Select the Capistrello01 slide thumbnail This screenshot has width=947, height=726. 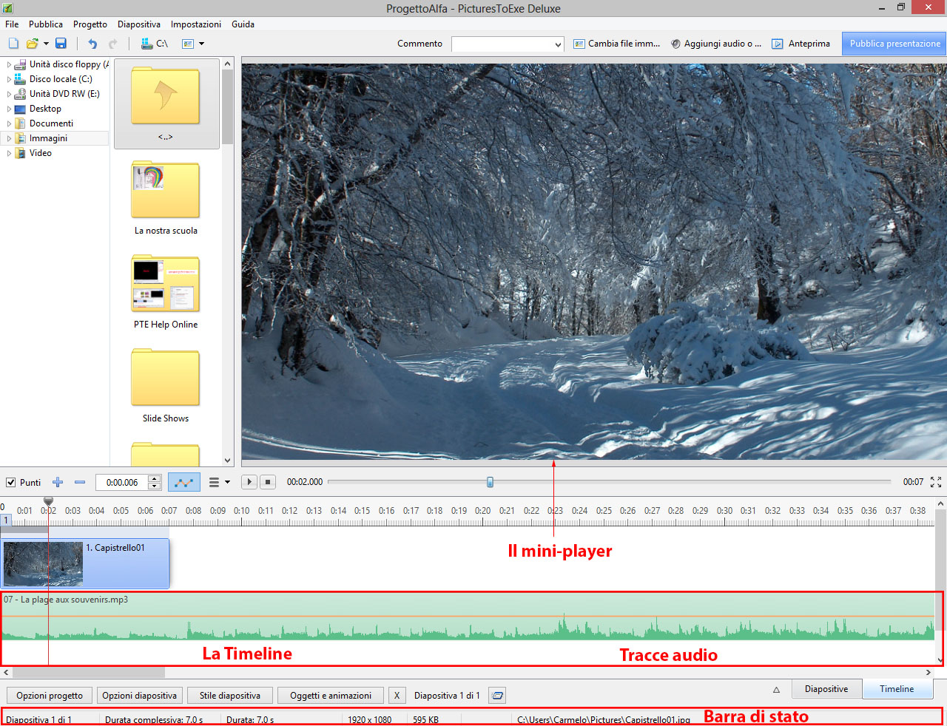tap(44, 563)
